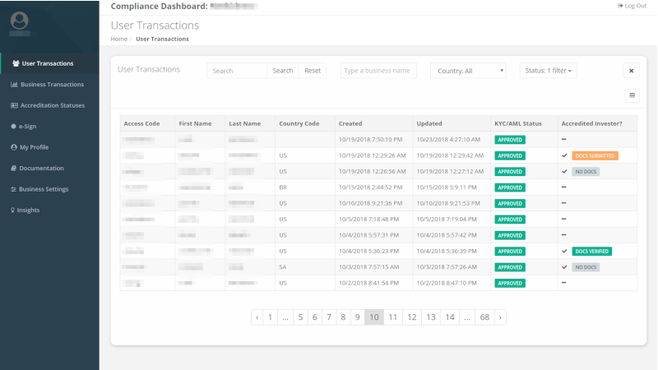Viewport: 658px width, 370px height.
Task: Go to page 12
Action: (x=412, y=317)
